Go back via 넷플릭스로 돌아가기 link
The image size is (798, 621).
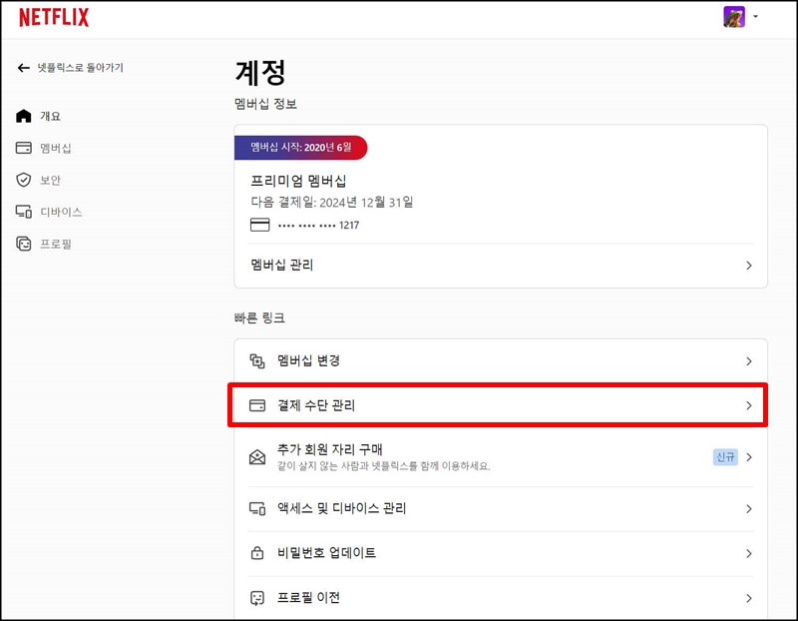[81, 68]
